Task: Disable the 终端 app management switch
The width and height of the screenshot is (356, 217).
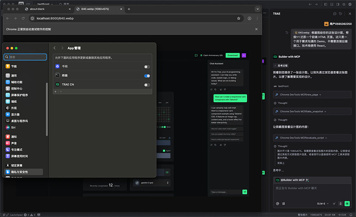Action: pos(147,75)
